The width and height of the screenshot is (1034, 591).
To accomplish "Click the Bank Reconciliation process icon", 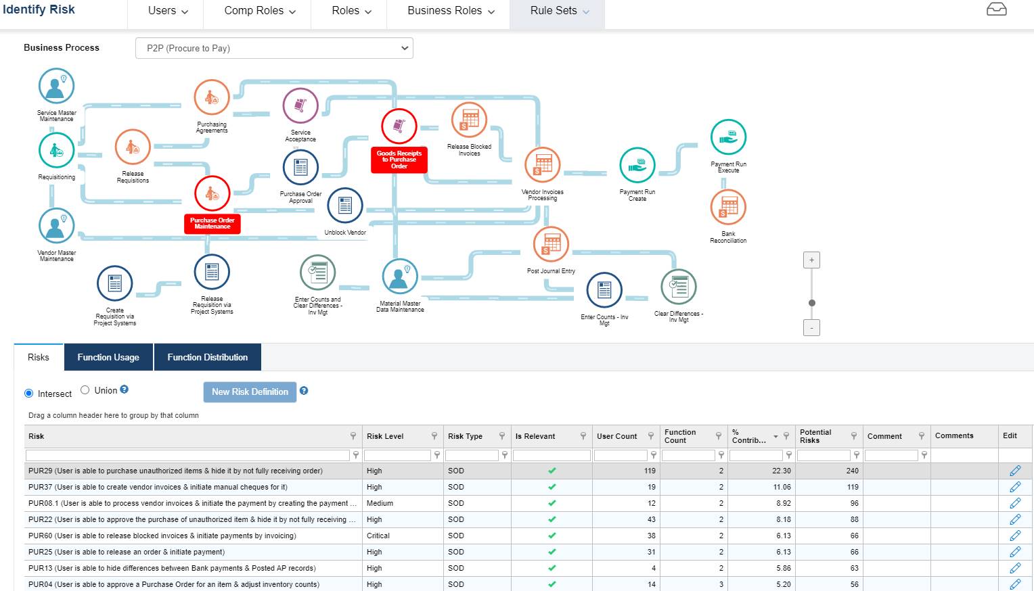I will point(728,208).
